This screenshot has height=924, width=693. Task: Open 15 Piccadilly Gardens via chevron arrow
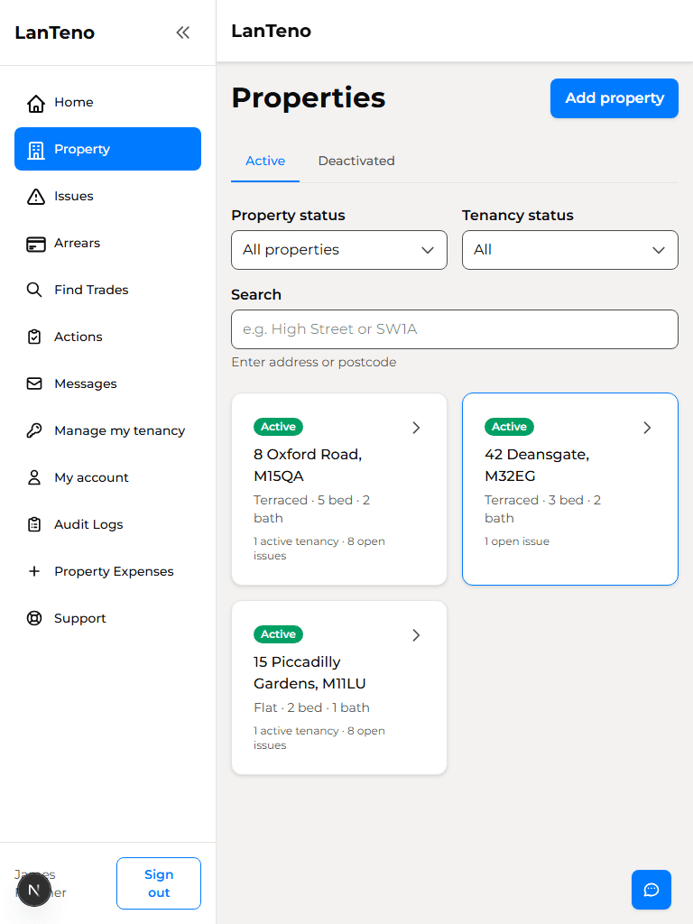(x=416, y=634)
